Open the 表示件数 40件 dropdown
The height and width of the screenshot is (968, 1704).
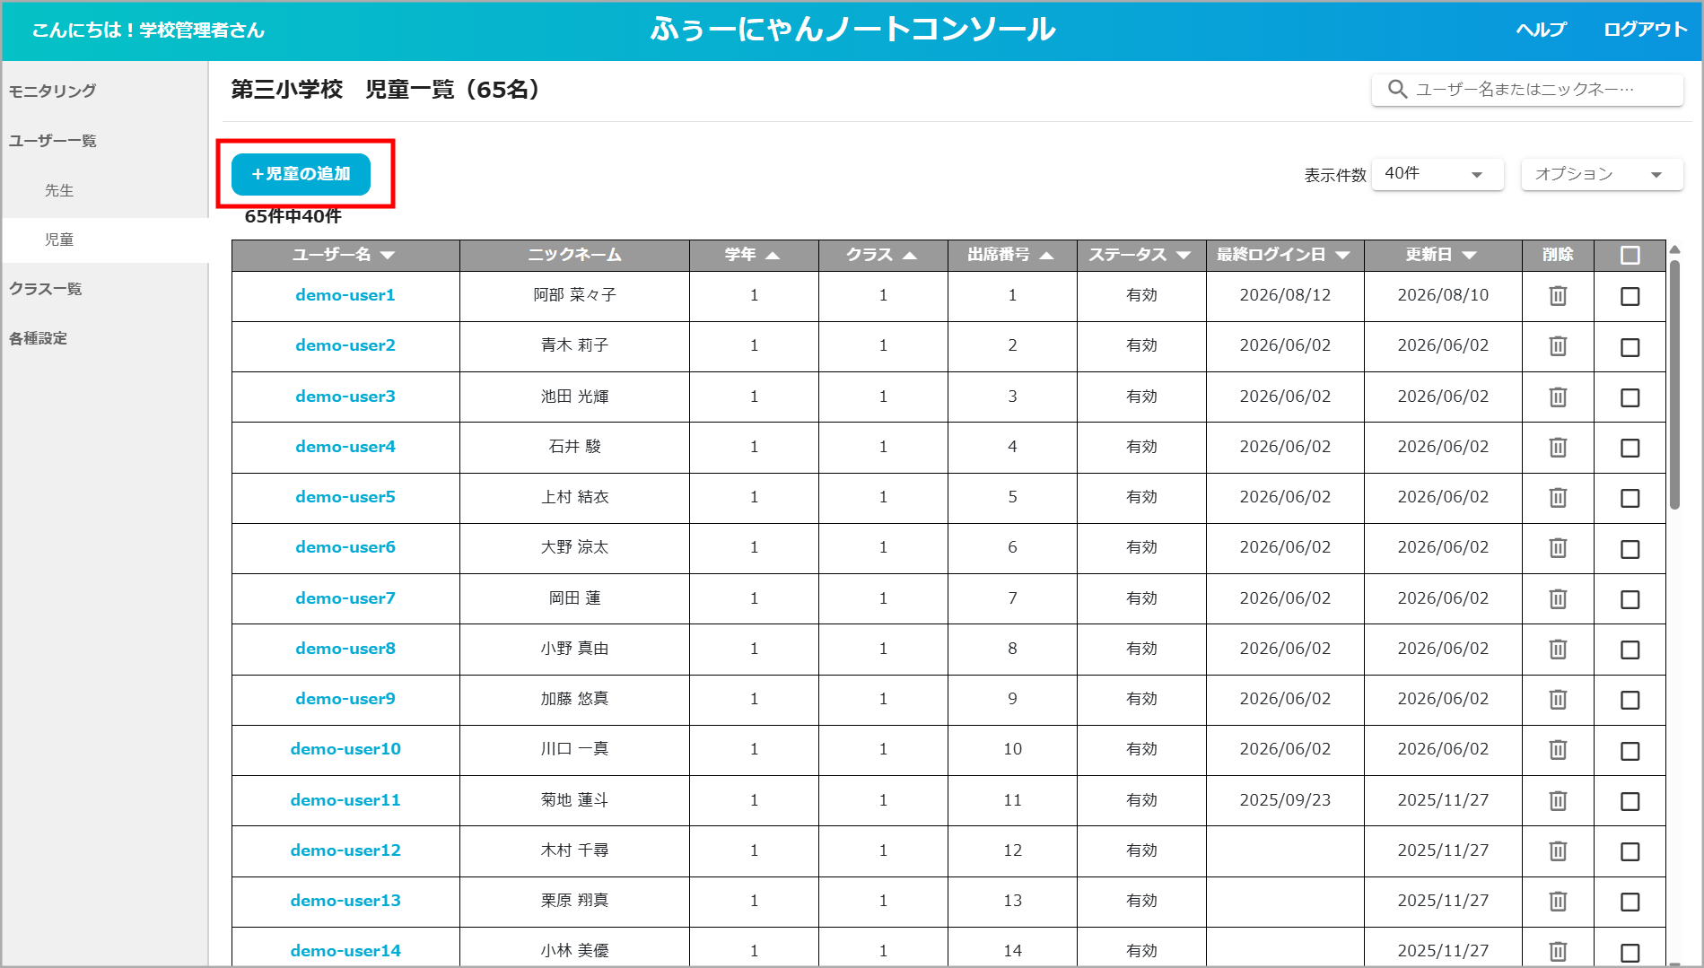pos(1437,174)
